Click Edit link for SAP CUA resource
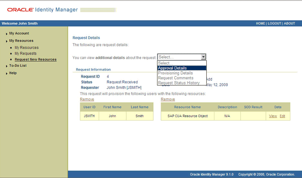The height and width of the screenshot is (178, 302). [282, 116]
